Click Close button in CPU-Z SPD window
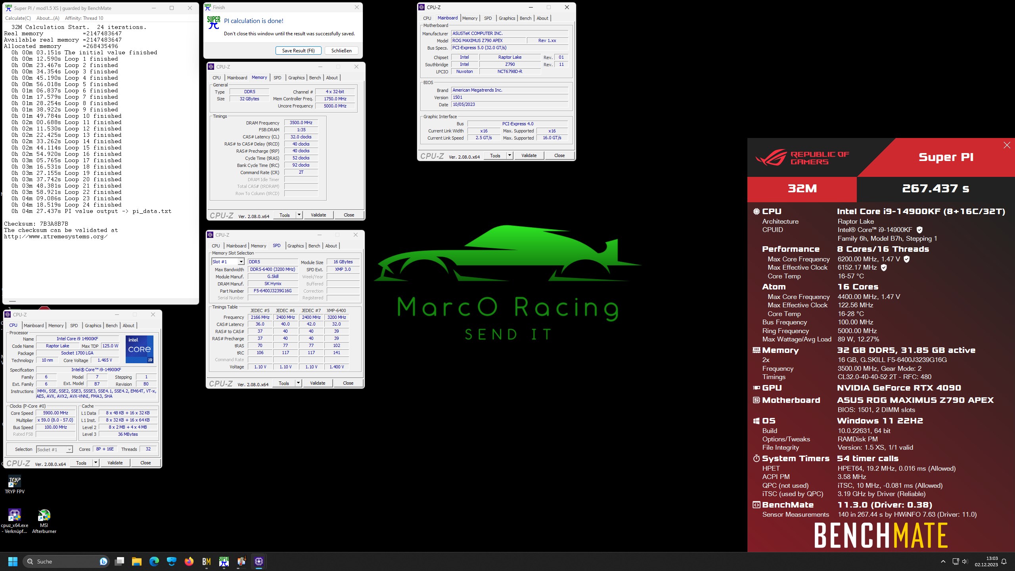Image resolution: width=1015 pixels, height=571 pixels. pyautogui.click(x=348, y=383)
